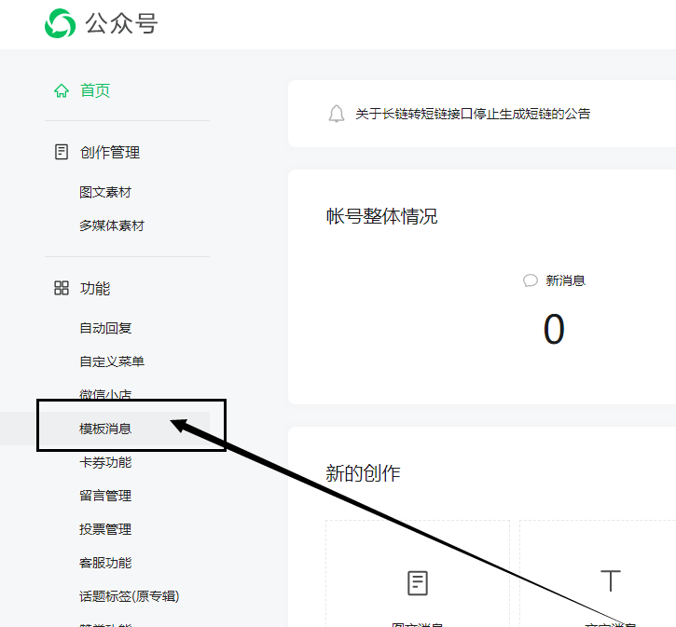Click the speech bubble icon by 新消息
The height and width of the screenshot is (627, 676).
[x=531, y=280]
